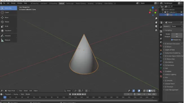
Task: Jump to the timeline end button
Action: [x=85, y=94]
